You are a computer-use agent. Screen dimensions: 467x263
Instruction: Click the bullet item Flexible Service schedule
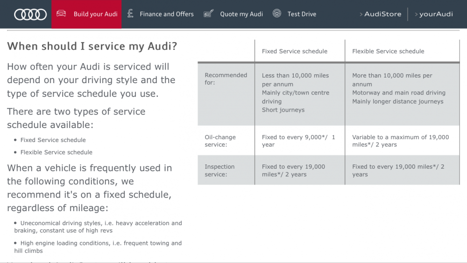(57, 152)
